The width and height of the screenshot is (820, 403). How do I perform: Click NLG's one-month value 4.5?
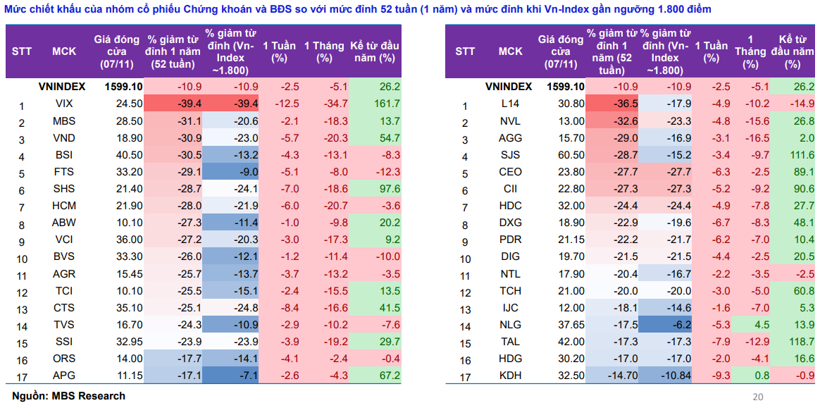[x=754, y=325]
